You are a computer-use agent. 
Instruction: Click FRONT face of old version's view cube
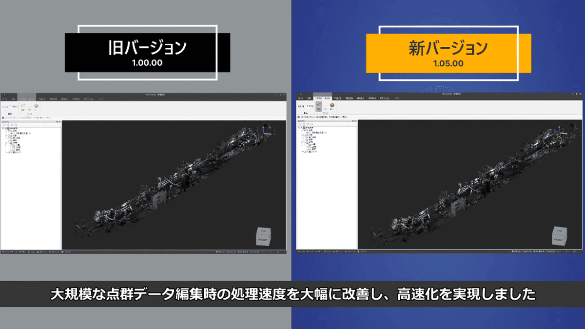coord(262,240)
